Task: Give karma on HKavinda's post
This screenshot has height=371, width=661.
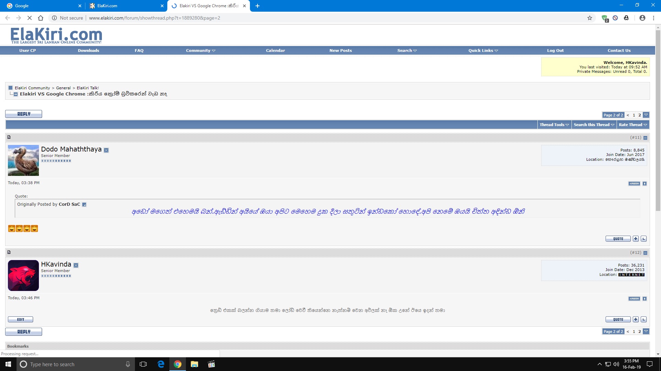Action: [x=634, y=299]
